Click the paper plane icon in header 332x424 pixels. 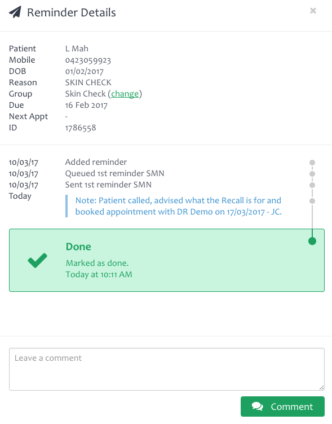(x=15, y=12)
